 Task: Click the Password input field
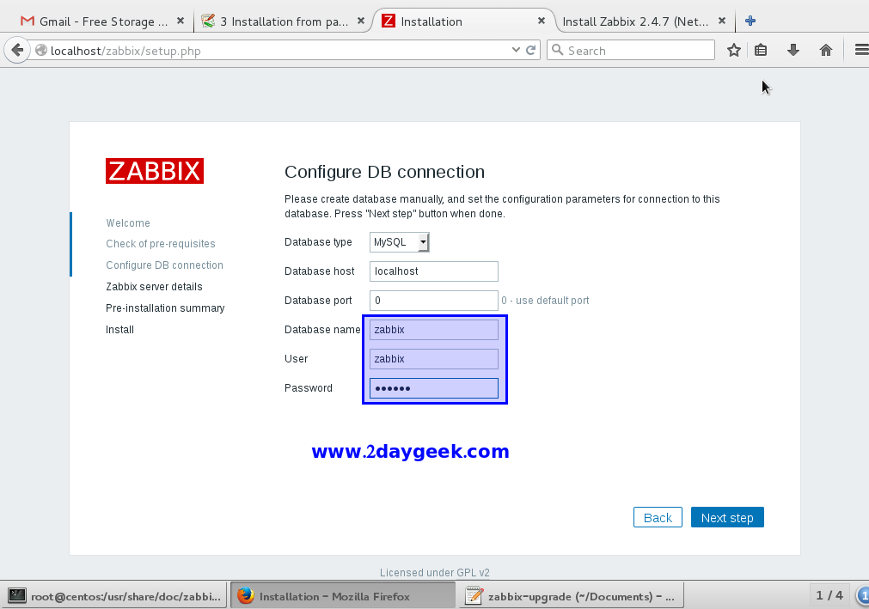[434, 388]
